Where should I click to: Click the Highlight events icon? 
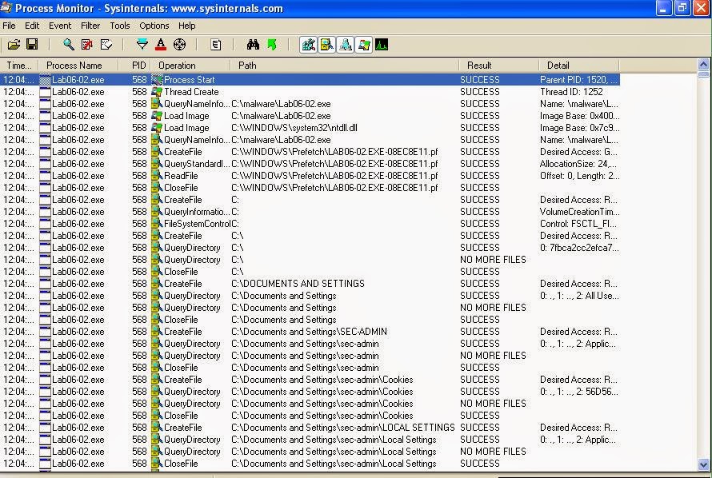pyautogui.click(x=160, y=45)
